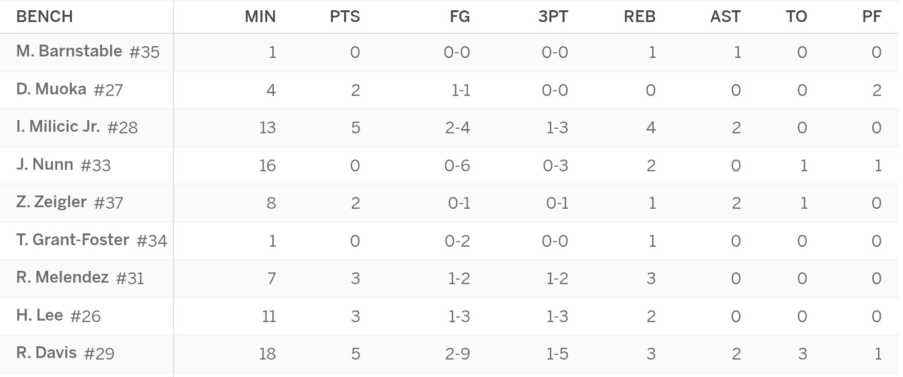Open I. Milicic Jr. player link

(58, 127)
